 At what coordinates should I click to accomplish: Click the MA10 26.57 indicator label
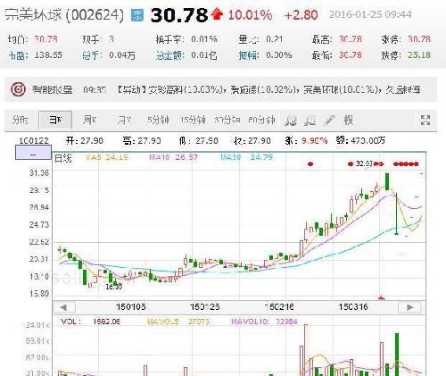coord(173,157)
